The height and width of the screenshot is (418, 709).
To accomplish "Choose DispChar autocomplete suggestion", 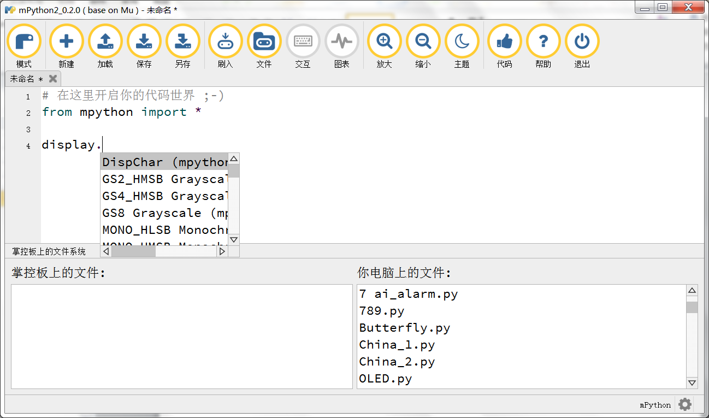I will click(165, 162).
